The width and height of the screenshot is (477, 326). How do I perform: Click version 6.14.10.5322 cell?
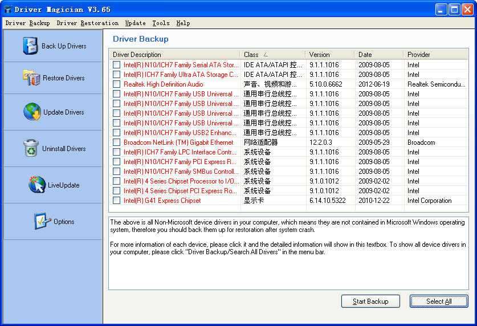pos(328,201)
